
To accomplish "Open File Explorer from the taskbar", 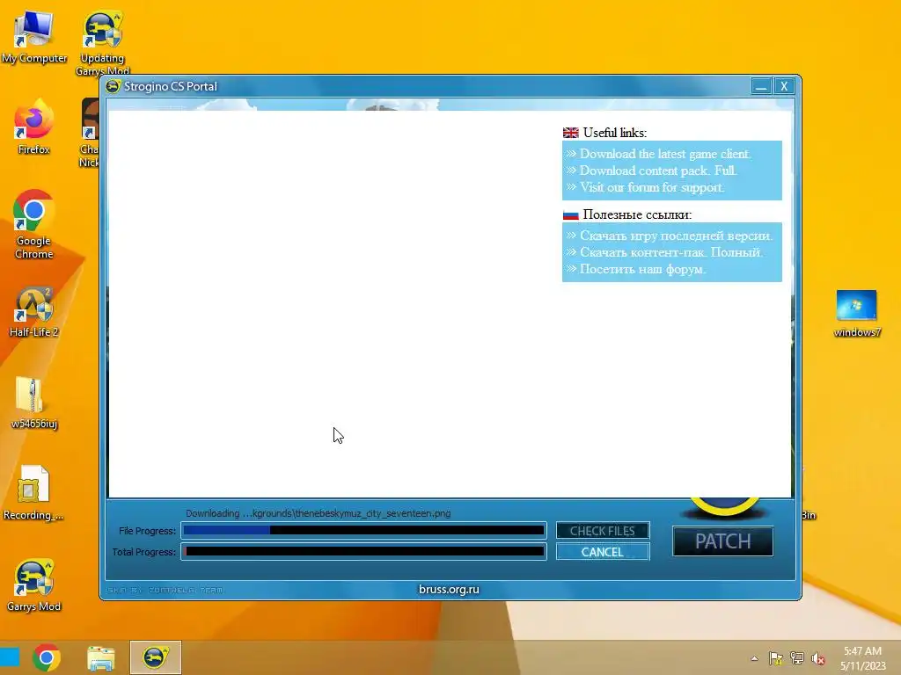I will pyautogui.click(x=100, y=657).
